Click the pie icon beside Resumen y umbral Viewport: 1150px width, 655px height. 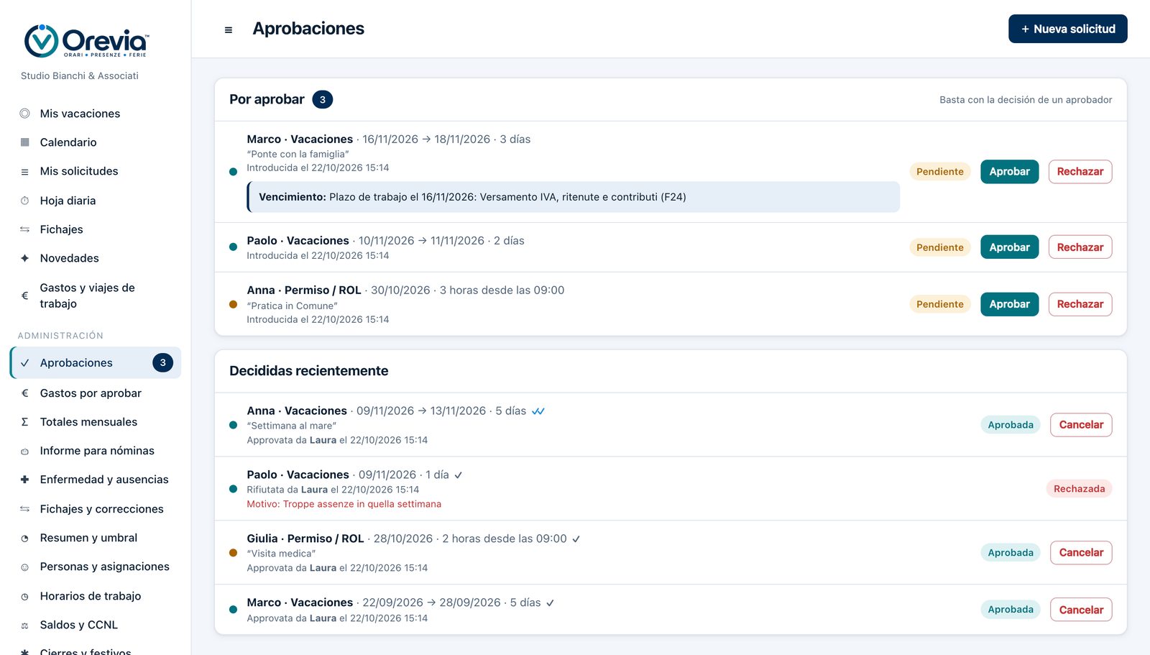pyautogui.click(x=25, y=538)
